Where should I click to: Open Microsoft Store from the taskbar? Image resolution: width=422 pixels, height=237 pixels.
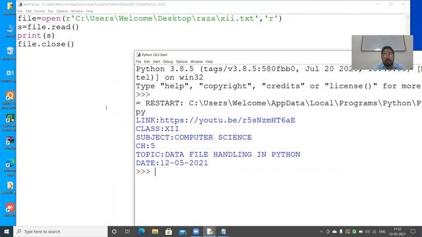(169, 231)
